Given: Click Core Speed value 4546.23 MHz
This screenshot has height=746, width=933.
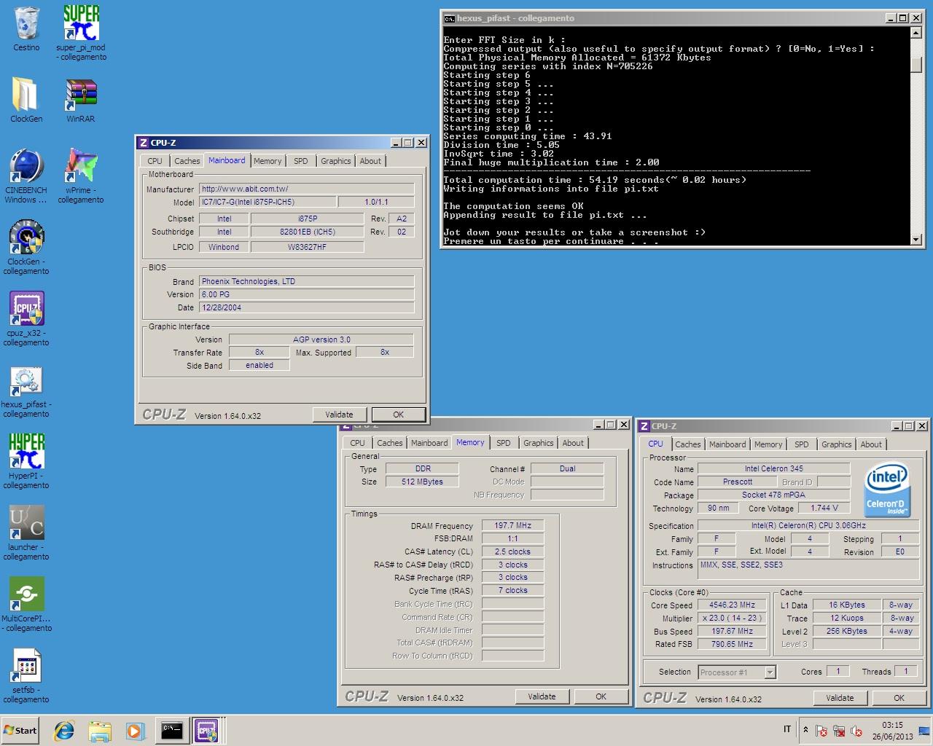Looking at the screenshot, I should (732, 605).
